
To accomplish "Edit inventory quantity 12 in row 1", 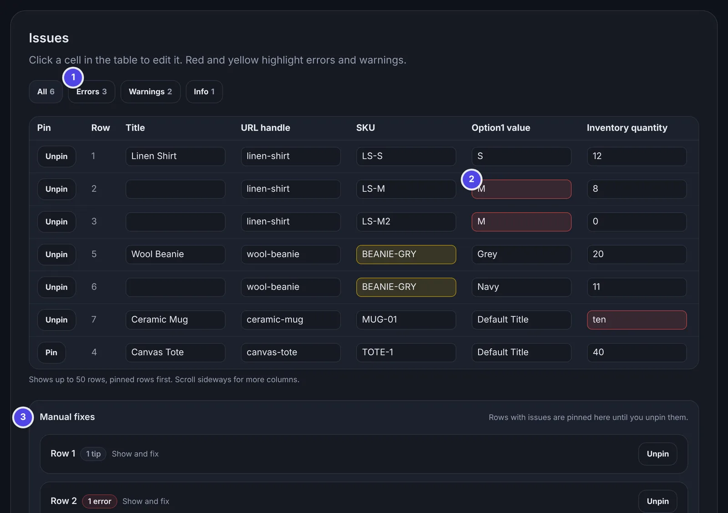I will click(637, 156).
